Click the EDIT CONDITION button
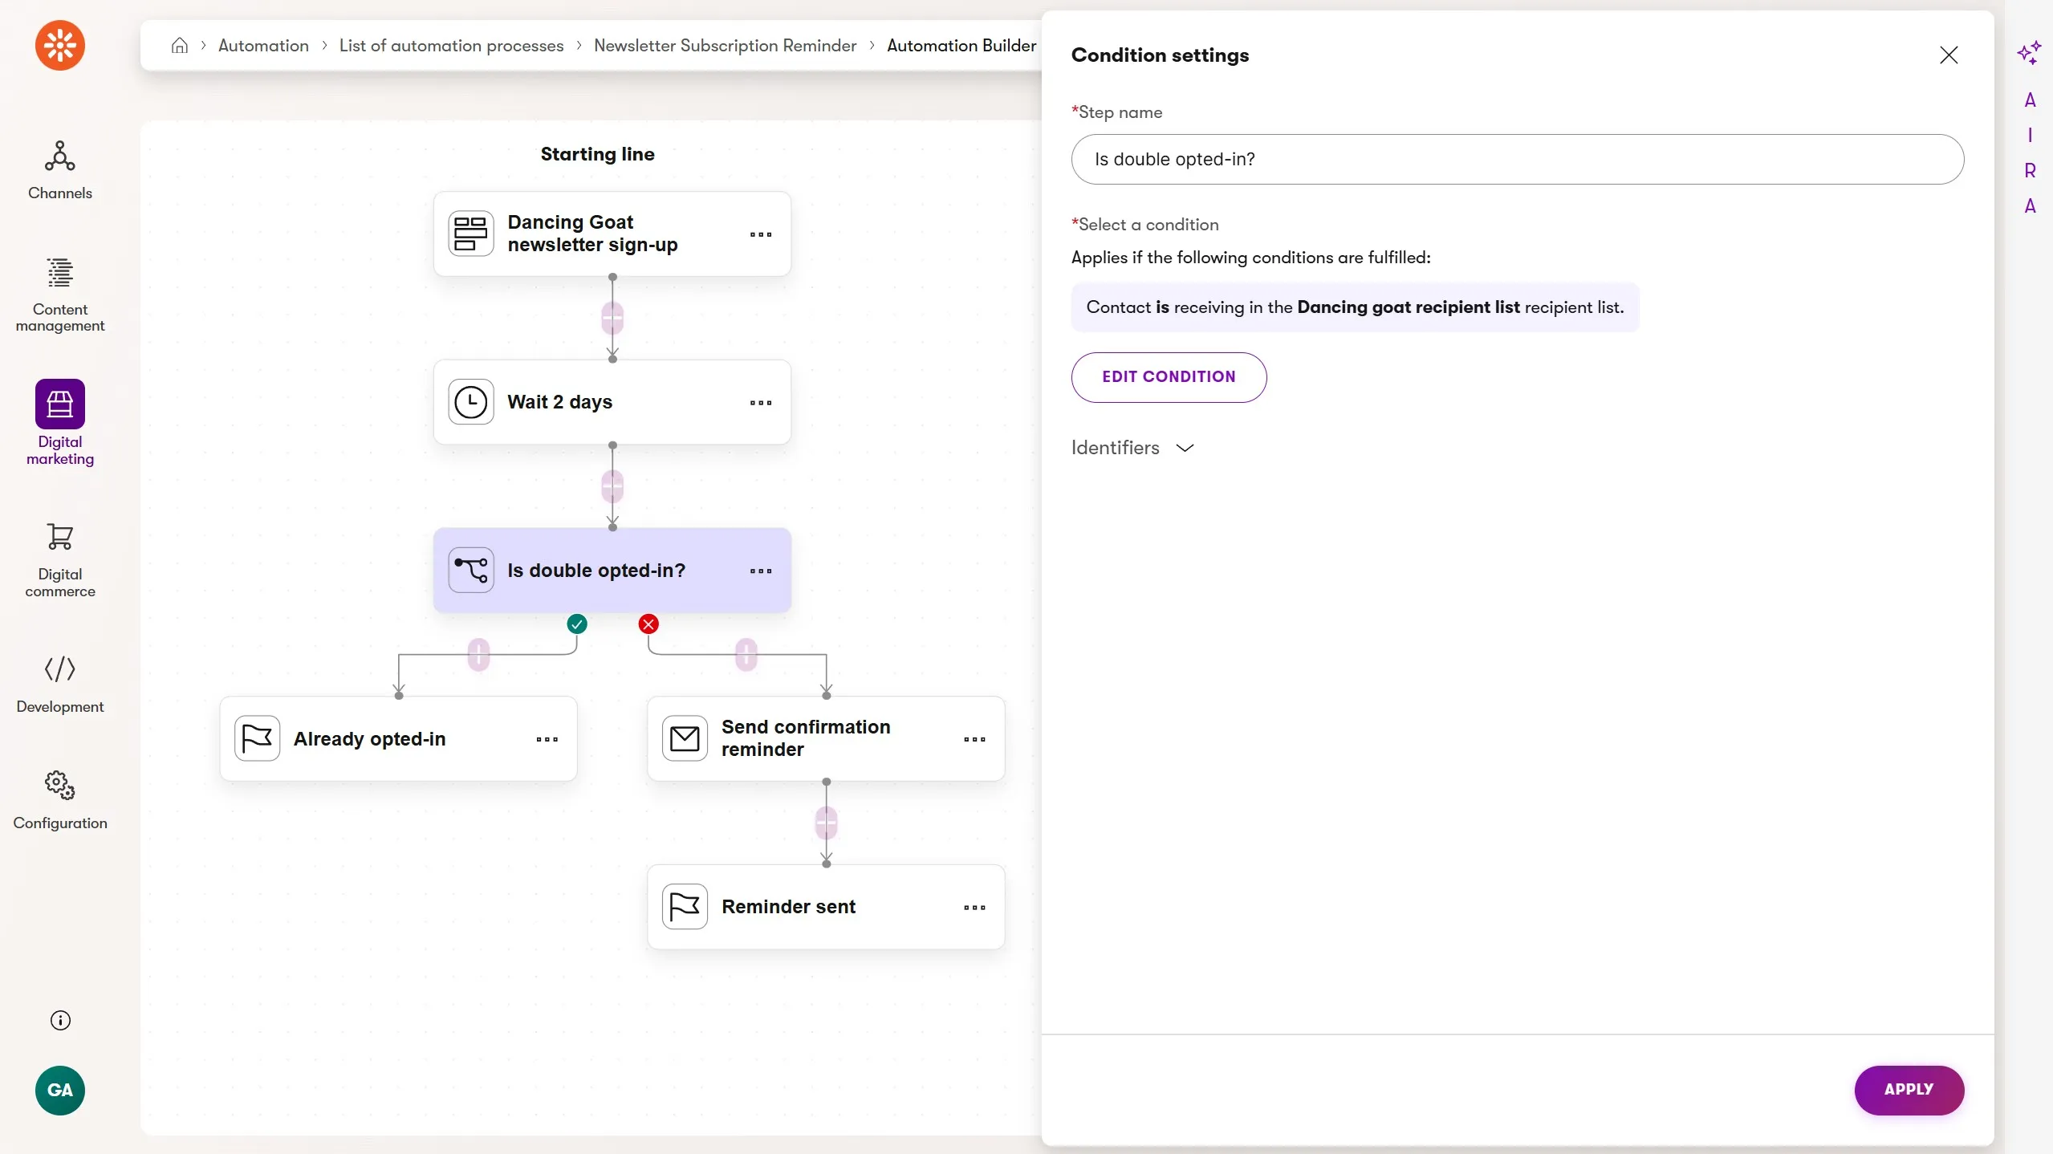The width and height of the screenshot is (2053, 1154). 1168,377
